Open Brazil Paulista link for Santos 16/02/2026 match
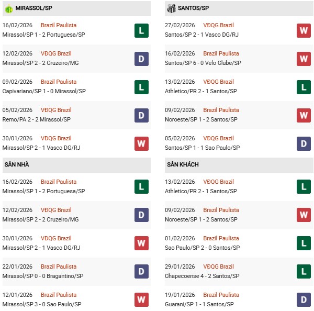 [x=221, y=53]
